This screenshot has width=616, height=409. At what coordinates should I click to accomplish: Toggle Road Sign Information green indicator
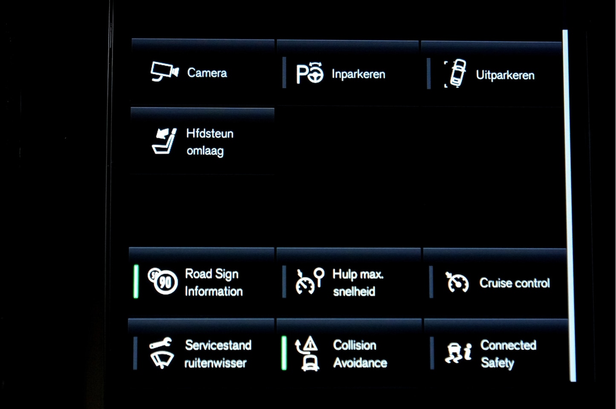tap(136, 281)
